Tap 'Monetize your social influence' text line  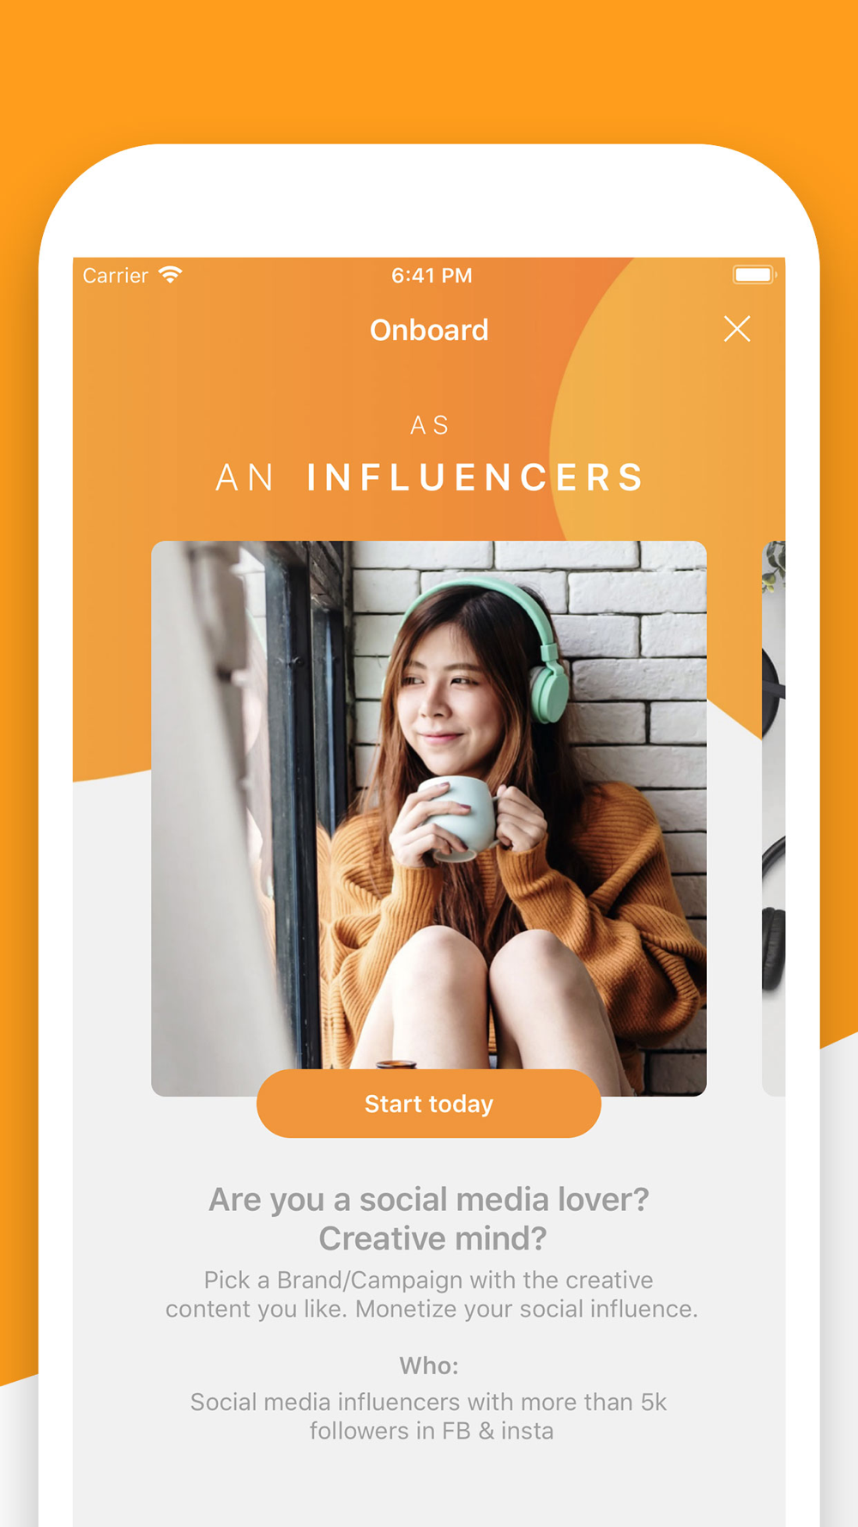tap(526, 1309)
